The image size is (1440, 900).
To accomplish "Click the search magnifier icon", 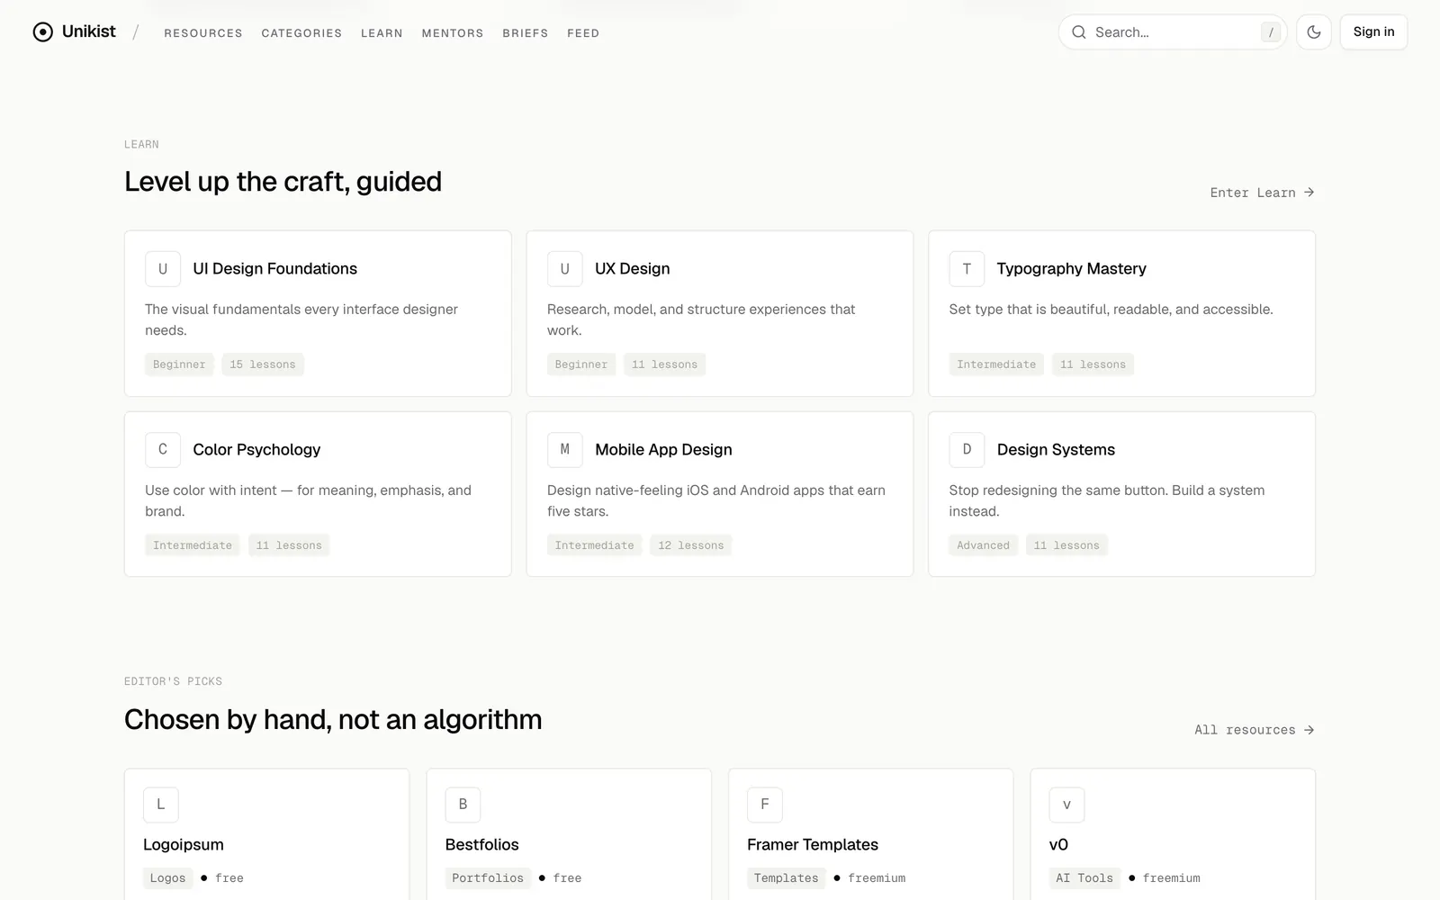I will pyautogui.click(x=1078, y=32).
